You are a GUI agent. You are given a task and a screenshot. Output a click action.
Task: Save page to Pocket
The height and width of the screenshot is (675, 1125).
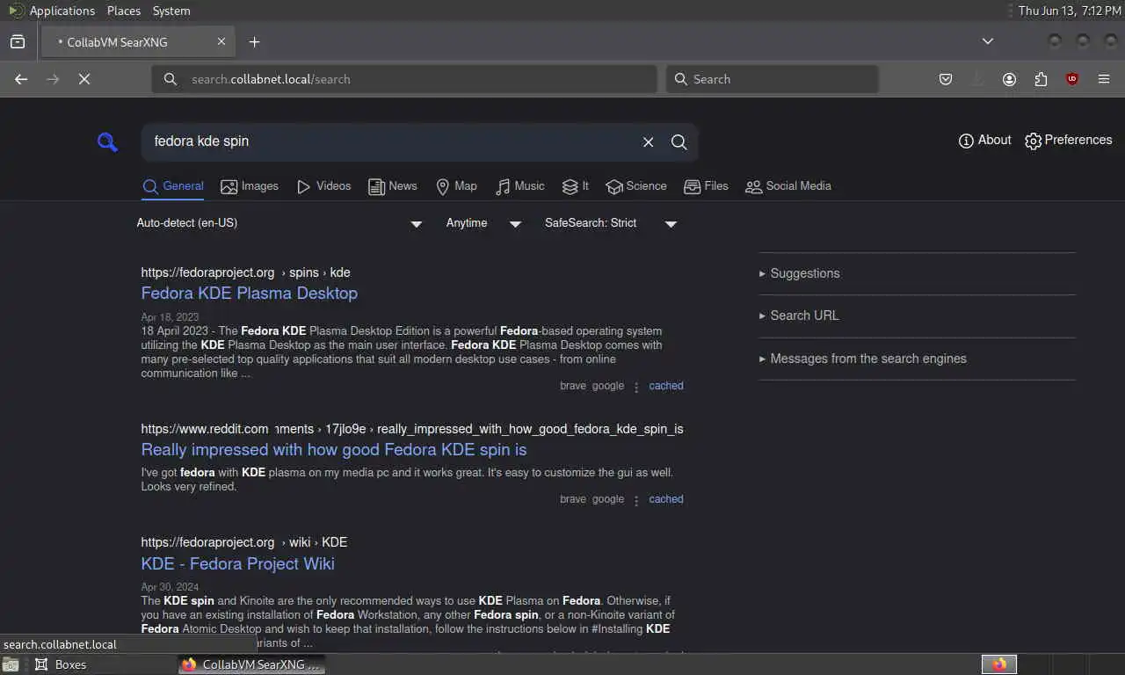coord(946,79)
